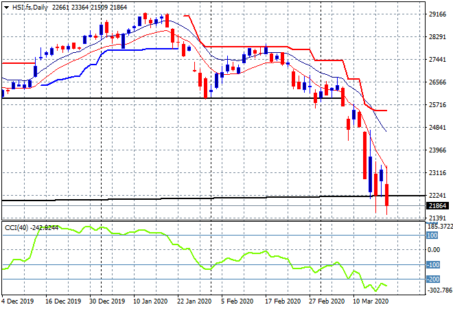
Task: Select the 21391 price axis label
Action: [x=437, y=218]
